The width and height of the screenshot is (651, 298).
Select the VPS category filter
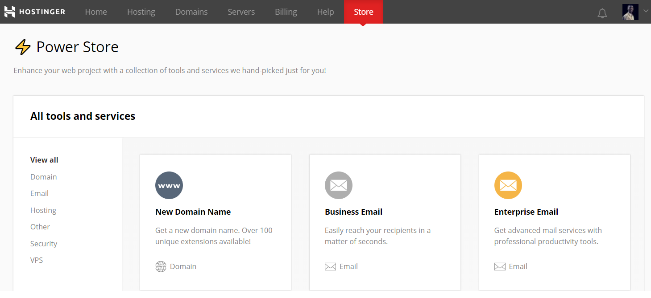point(37,260)
